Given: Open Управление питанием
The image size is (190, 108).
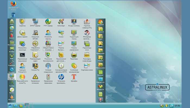Looking at the screenshot, I should [35, 79].
